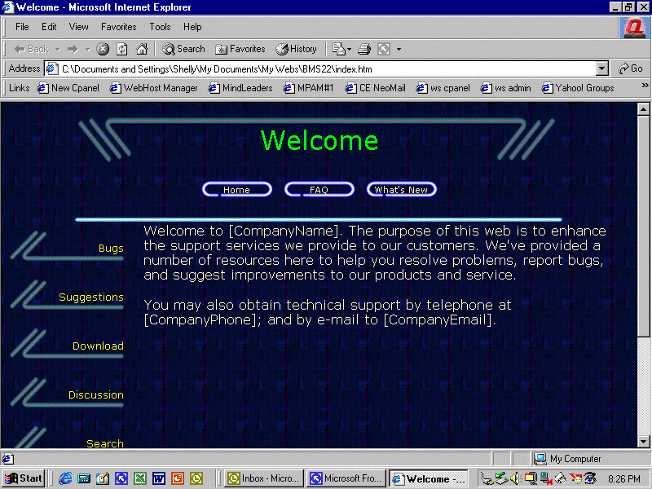Viewport: 652px width, 489px height.
Task: Click the volume speaker tray icon
Action: point(514,478)
